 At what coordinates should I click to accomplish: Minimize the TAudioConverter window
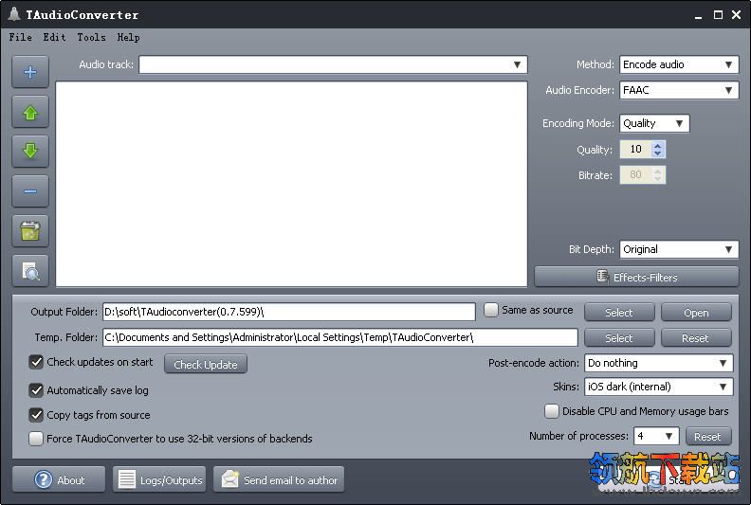(698, 16)
